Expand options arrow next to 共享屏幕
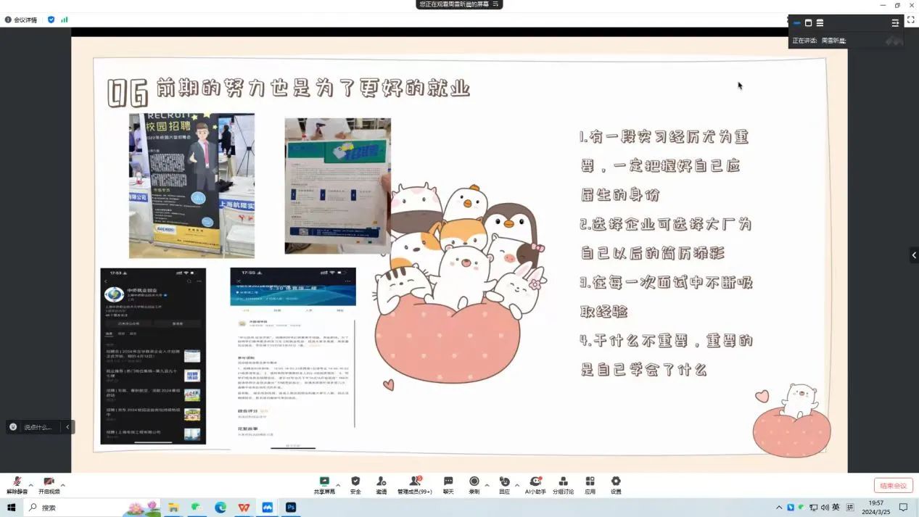 (338, 484)
